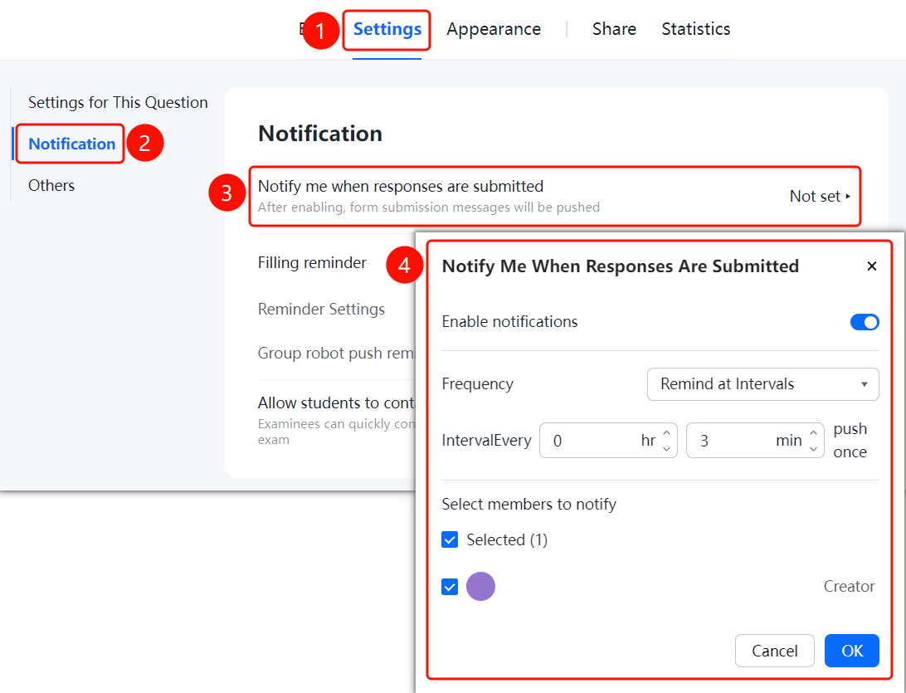Switch to the Appearance tab

pyautogui.click(x=494, y=29)
